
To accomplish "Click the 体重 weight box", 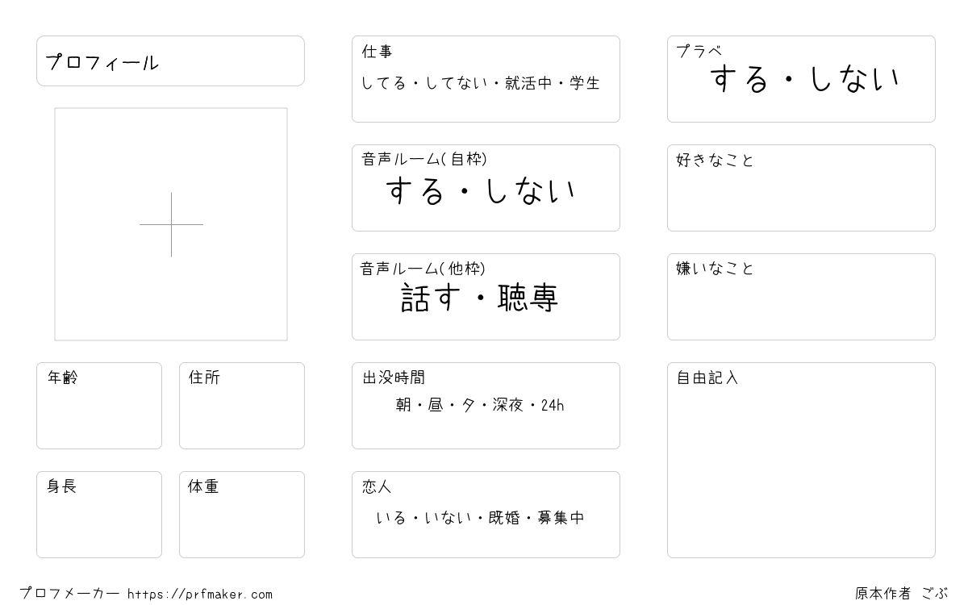I will point(242,515).
